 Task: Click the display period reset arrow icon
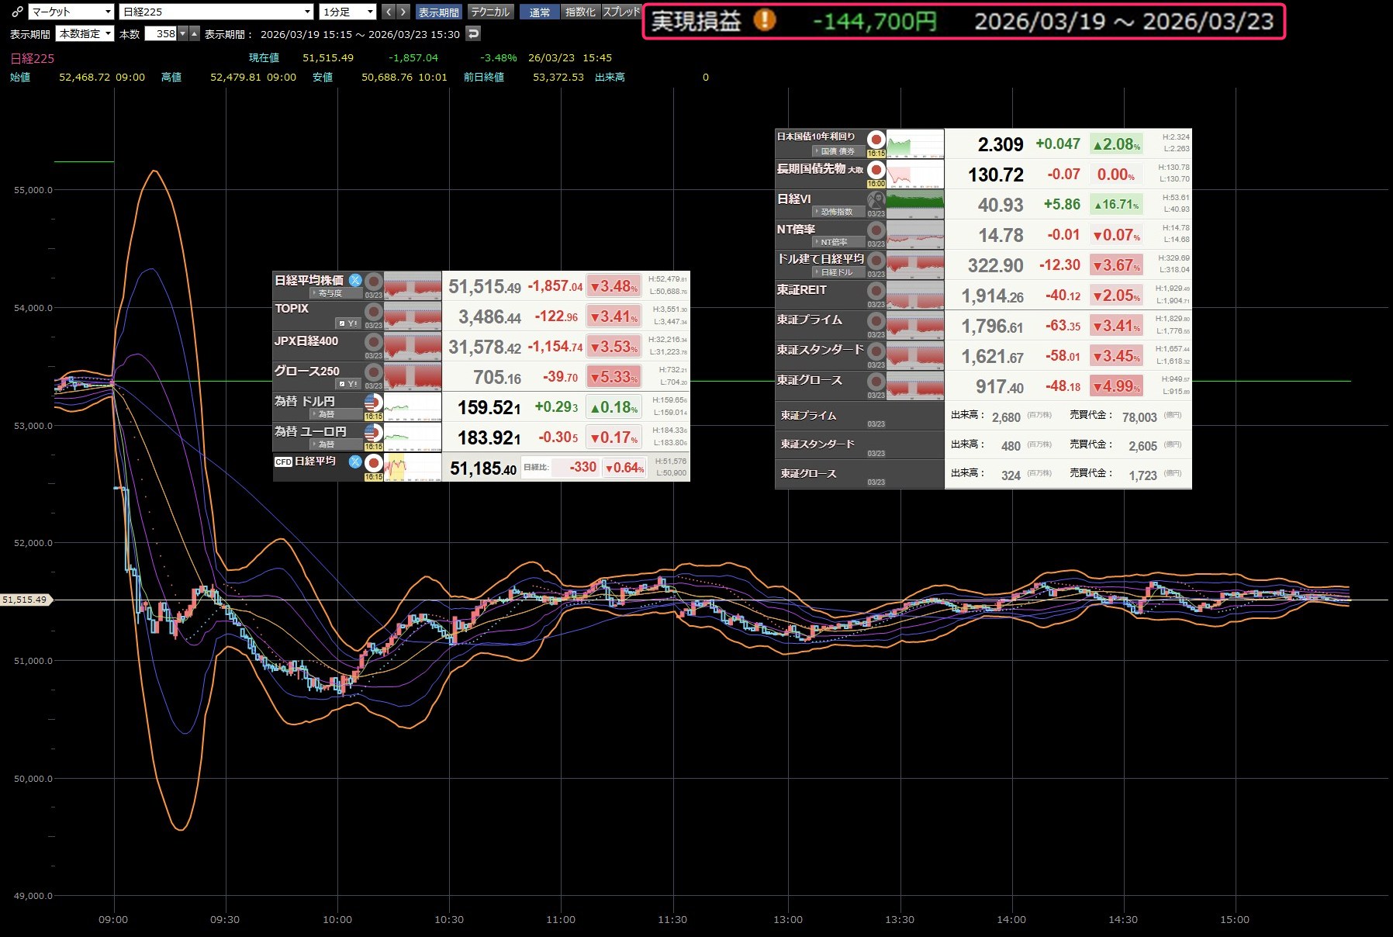point(473,33)
